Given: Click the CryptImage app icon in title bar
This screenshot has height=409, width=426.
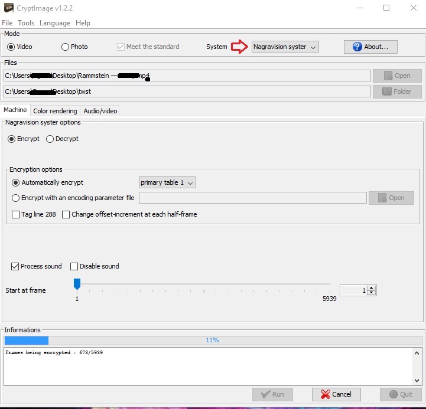Looking at the screenshot, I should click(x=8, y=8).
